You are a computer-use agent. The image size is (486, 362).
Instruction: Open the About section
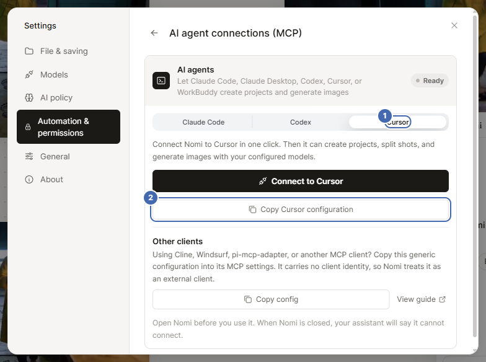(68, 180)
